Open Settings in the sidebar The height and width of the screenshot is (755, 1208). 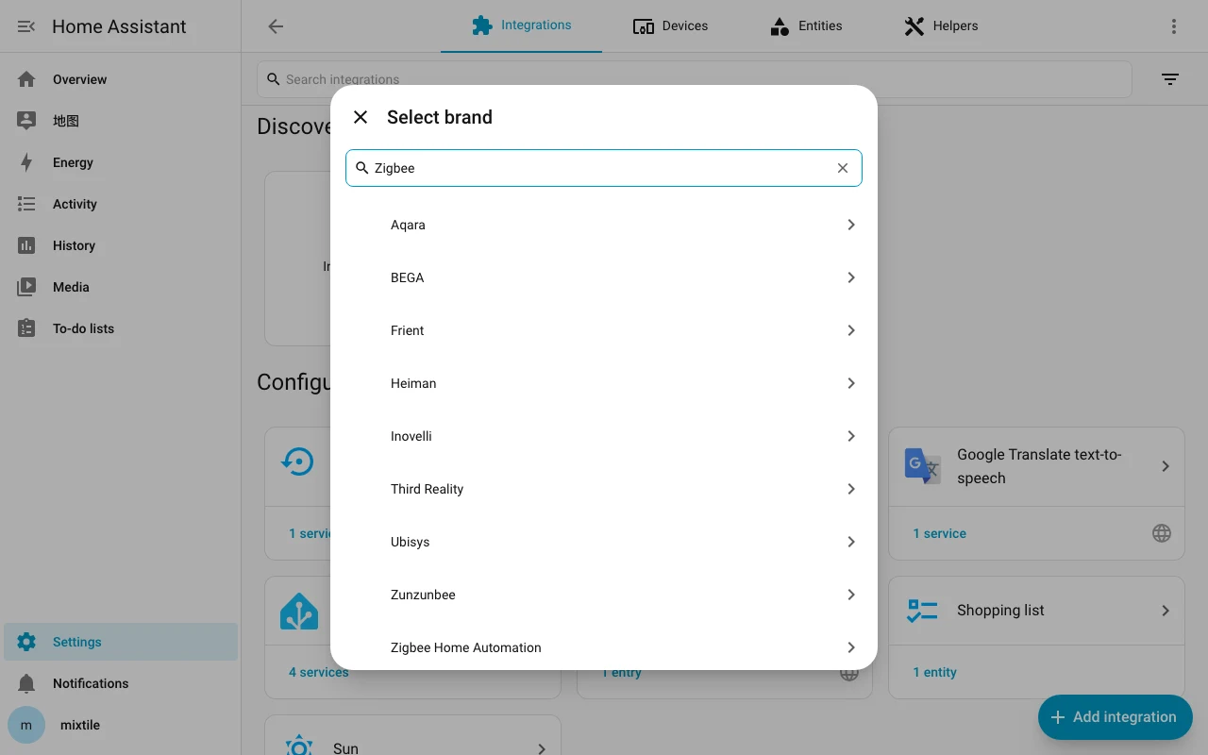[121, 642]
